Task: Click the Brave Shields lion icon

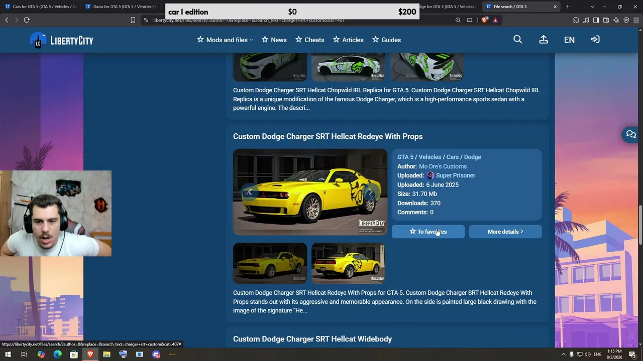Action: (484, 20)
